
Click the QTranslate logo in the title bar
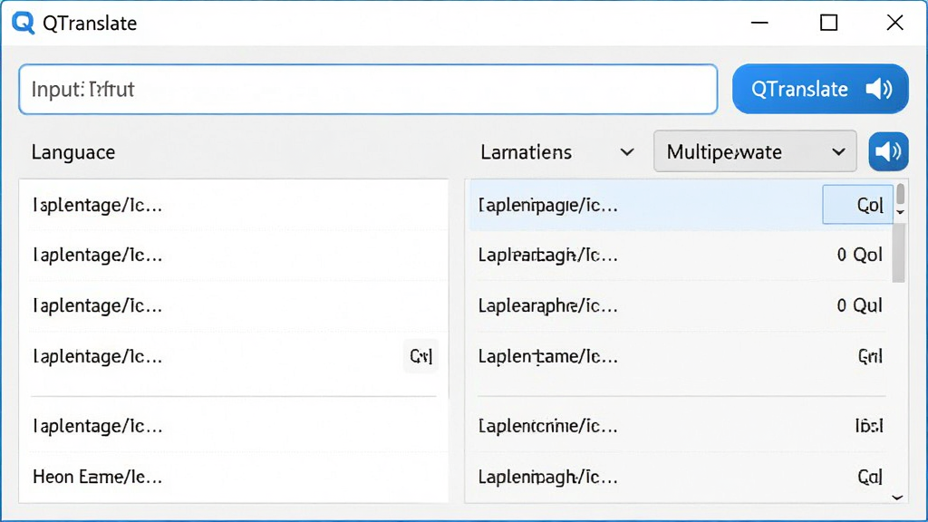point(23,23)
